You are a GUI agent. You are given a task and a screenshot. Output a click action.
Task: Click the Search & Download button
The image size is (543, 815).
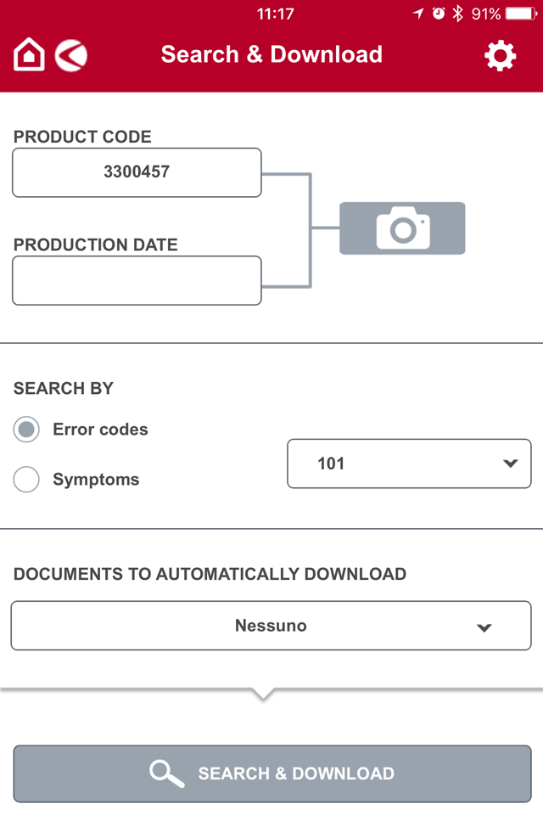272,774
